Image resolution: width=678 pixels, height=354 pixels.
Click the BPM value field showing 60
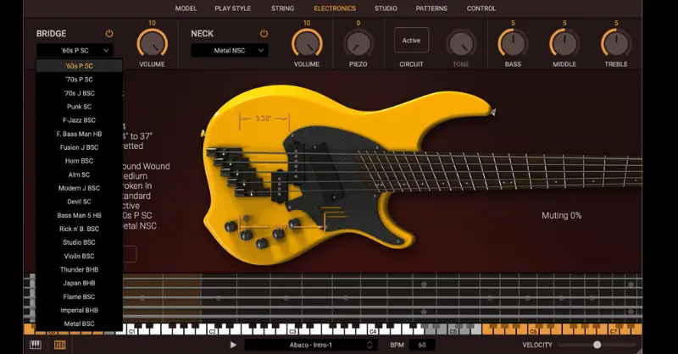point(422,345)
